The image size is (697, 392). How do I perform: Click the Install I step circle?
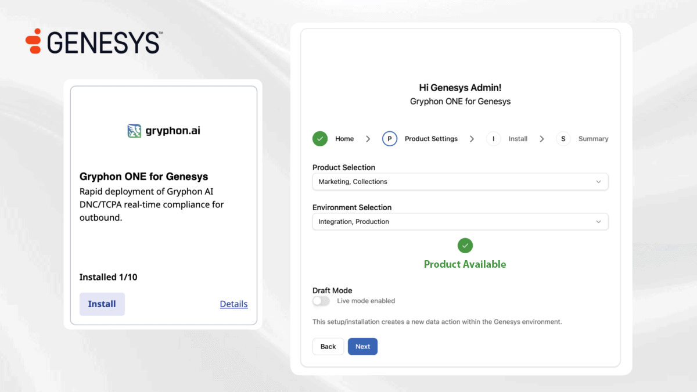pyautogui.click(x=494, y=139)
